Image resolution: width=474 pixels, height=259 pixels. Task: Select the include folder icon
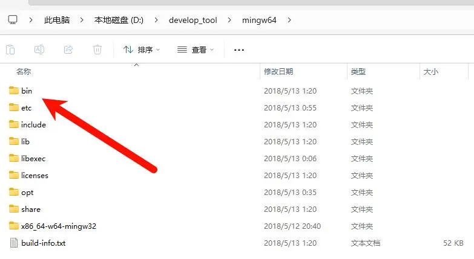click(13, 124)
